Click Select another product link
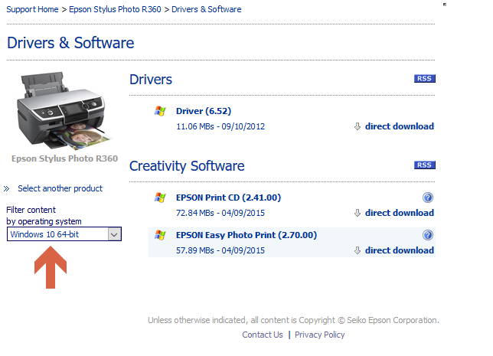This screenshot has height=356, width=493. pyautogui.click(x=60, y=188)
